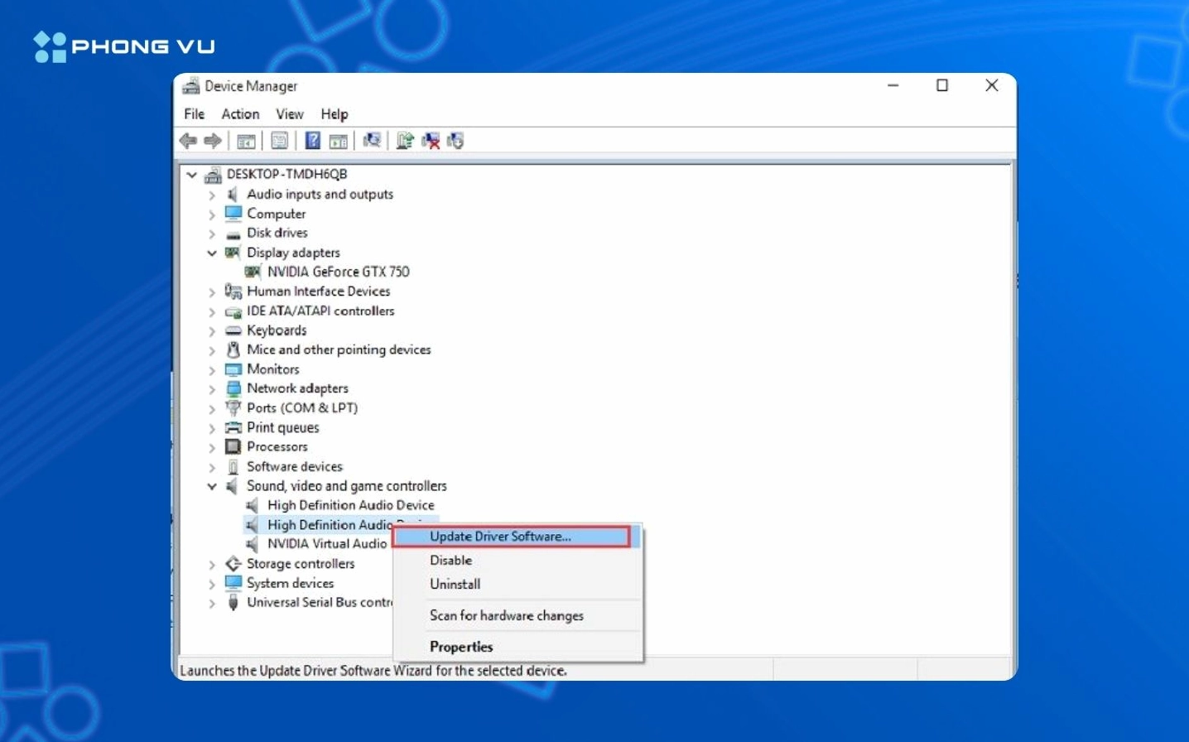Toggle the show/hide console tree icon
This screenshot has height=742, width=1189.
click(x=246, y=141)
